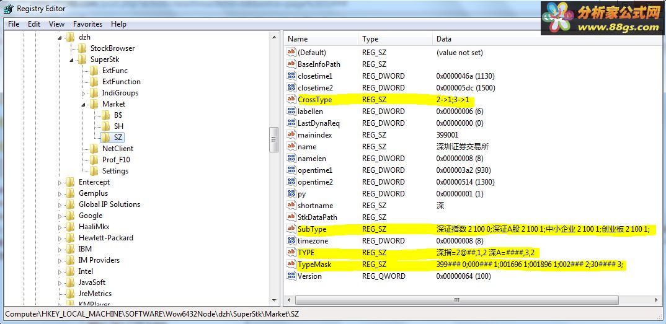The image size is (666, 324).
Task: Select the opentime1 value name
Action: tap(315, 170)
